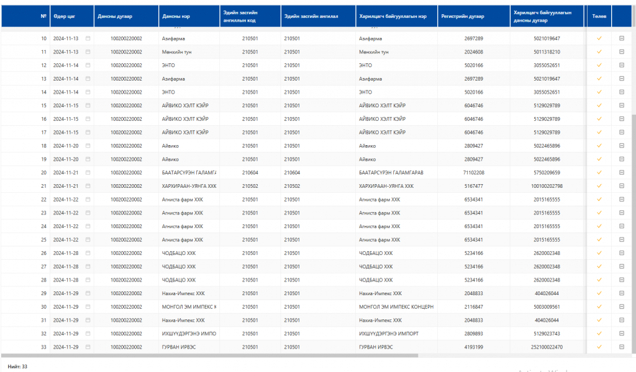Select date field 2024-11-28 in row 27

point(66,267)
